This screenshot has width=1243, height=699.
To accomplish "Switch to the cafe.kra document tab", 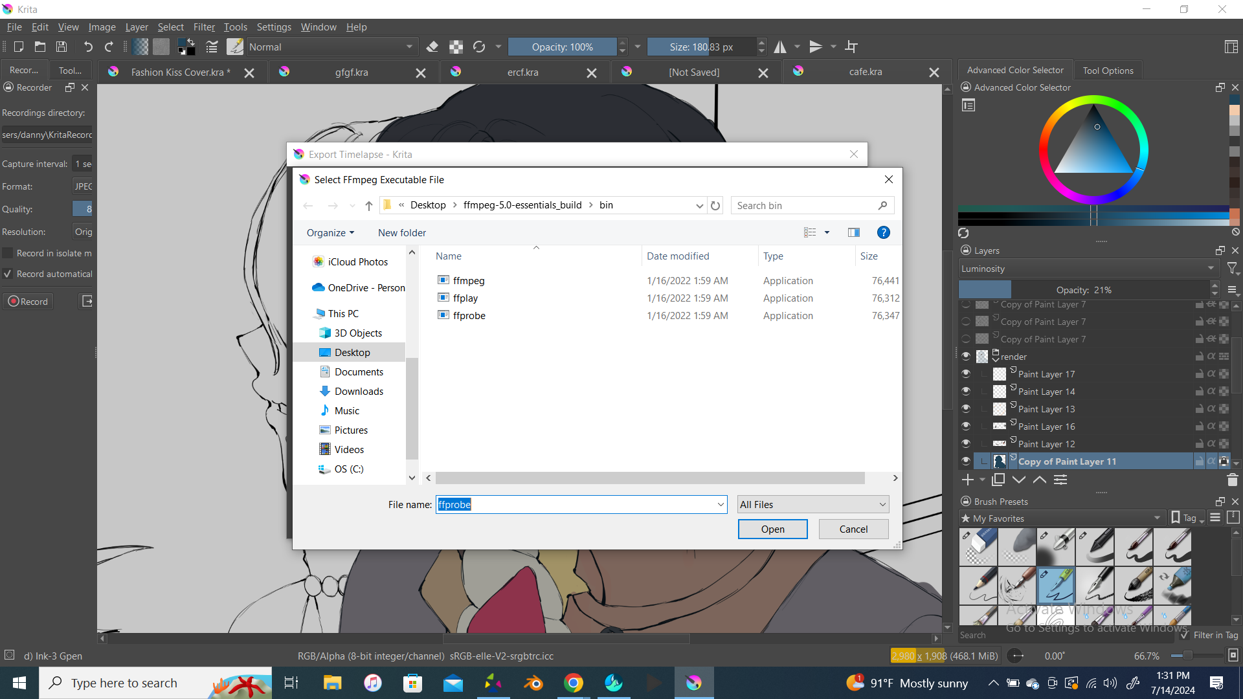I will click(865, 72).
